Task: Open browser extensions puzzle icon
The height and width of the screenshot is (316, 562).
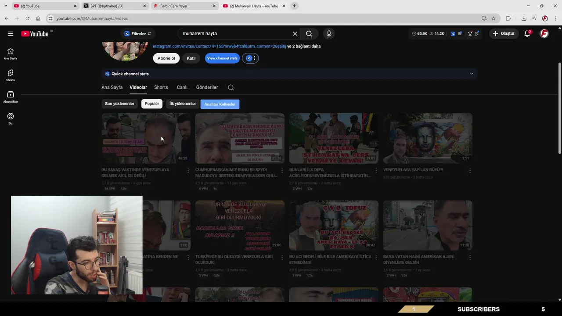Action: 508,18
